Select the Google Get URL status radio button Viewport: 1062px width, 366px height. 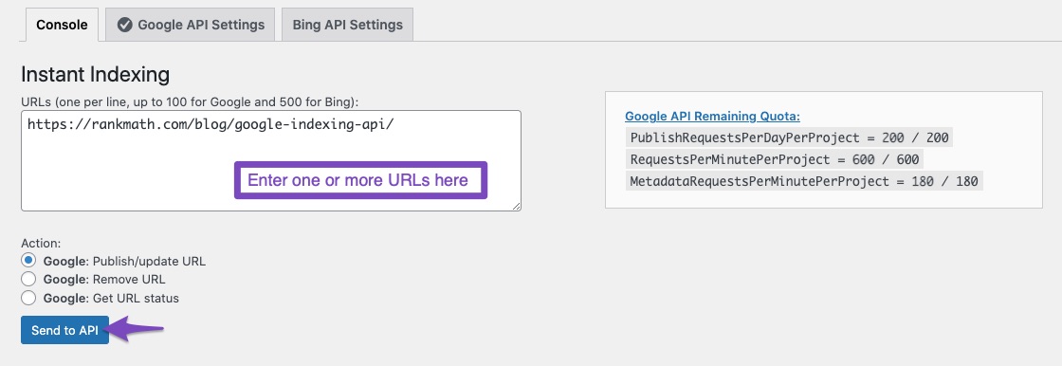click(x=28, y=298)
